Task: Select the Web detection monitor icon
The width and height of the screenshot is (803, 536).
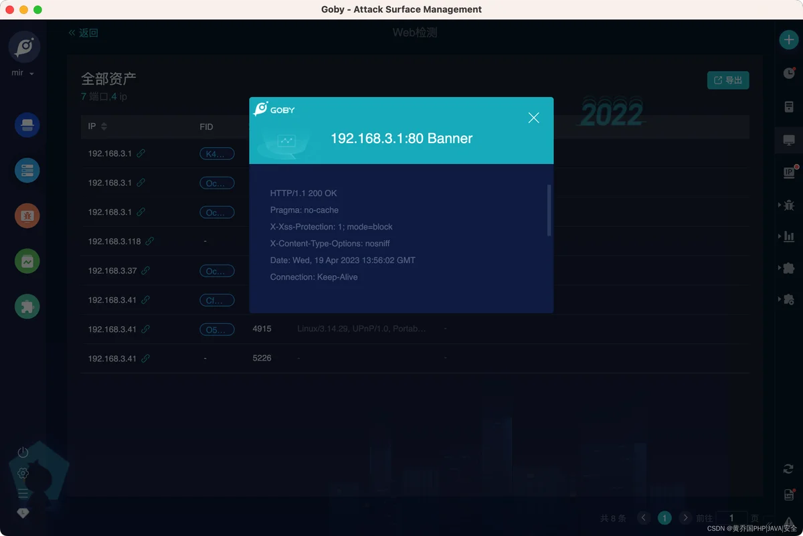Action: [x=789, y=140]
